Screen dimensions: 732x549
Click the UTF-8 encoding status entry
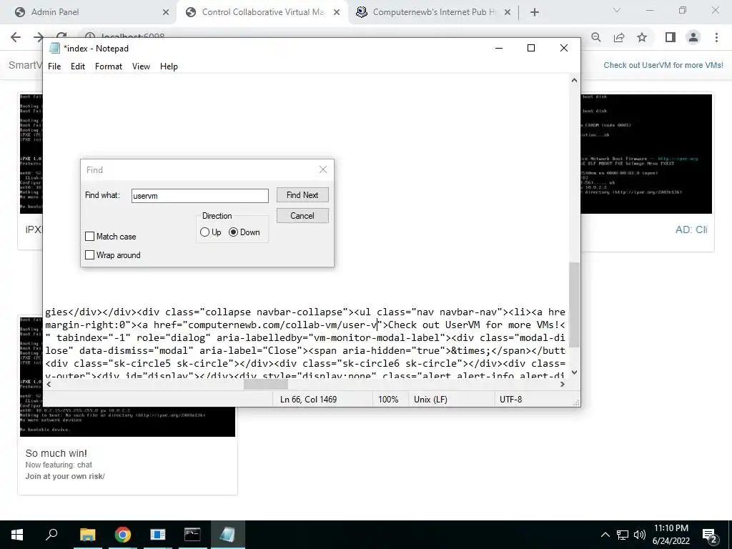(510, 400)
